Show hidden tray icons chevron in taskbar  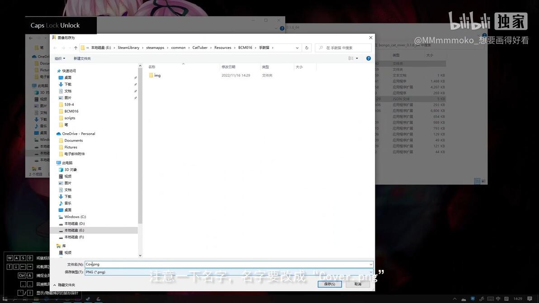(x=454, y=299)
